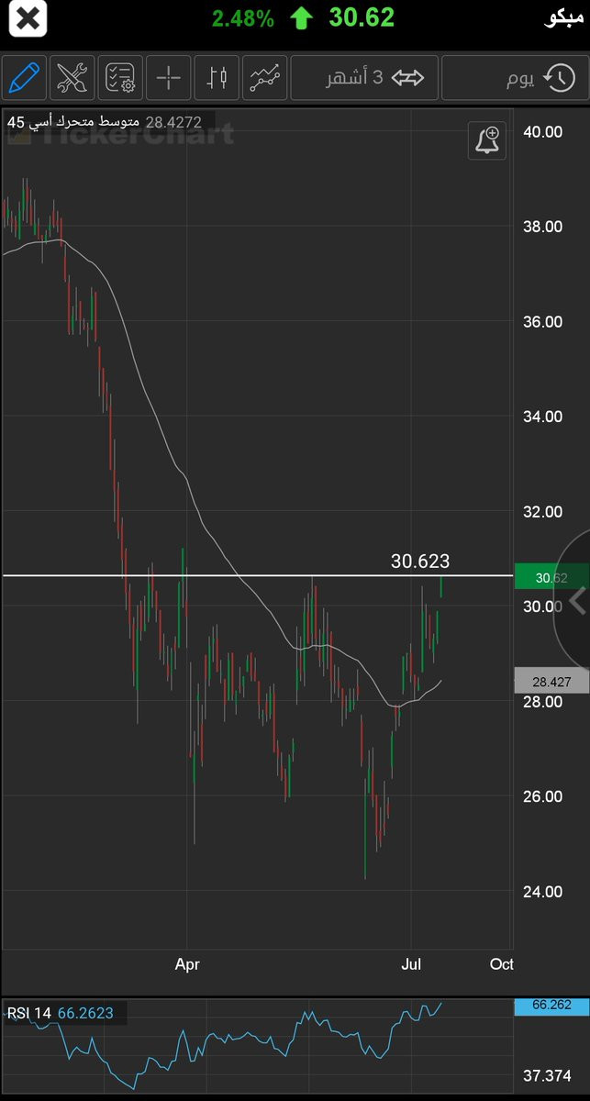Select the RSI 14 indicator label
This screenshot has width=590, height=1101.
(61, 1013)
